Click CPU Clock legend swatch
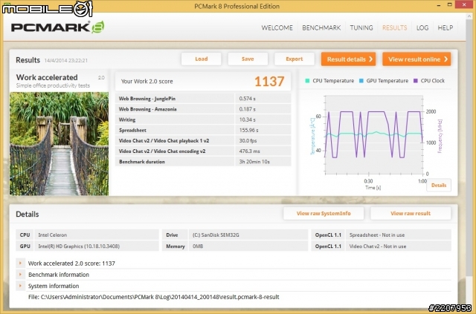 pos(415,81)
